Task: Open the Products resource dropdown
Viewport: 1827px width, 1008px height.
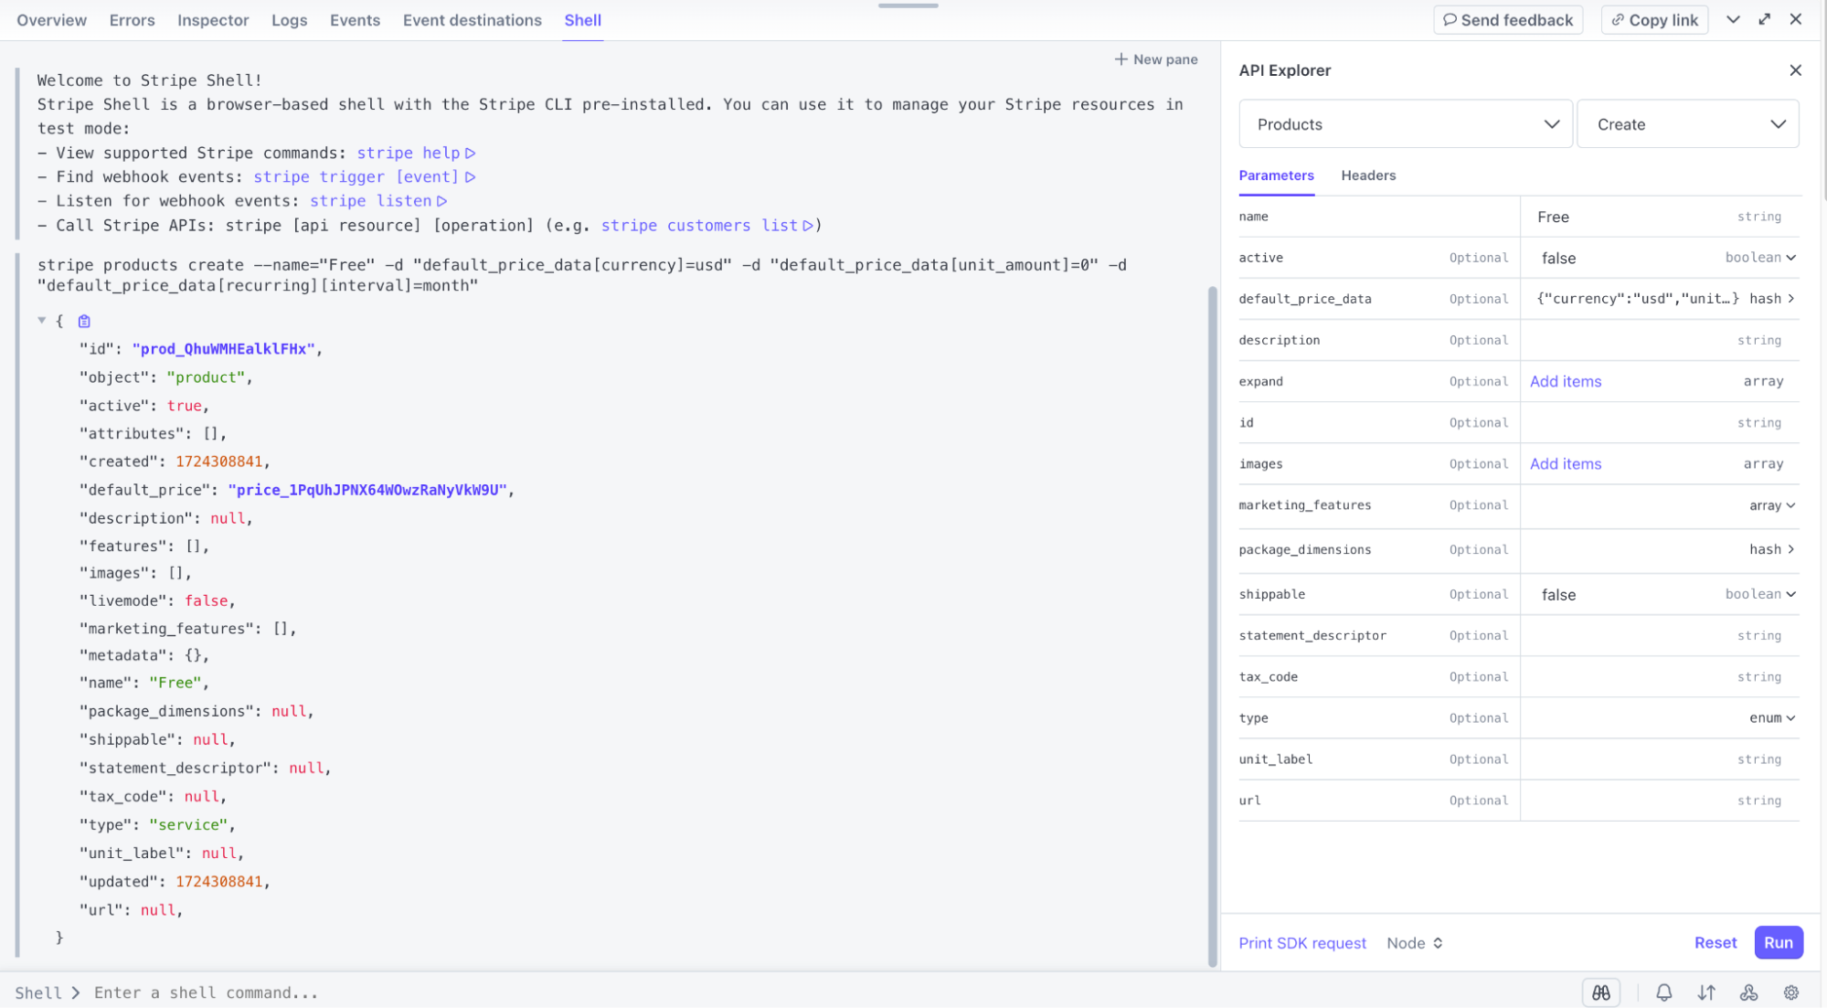Action: (1405, 124)
